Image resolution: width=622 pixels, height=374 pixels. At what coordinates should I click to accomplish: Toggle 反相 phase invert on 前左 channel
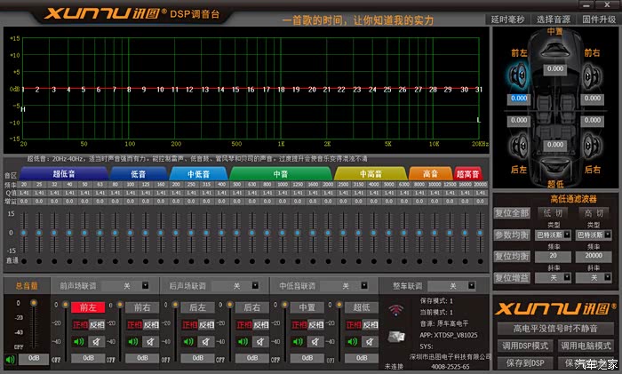tap(97, 325)
